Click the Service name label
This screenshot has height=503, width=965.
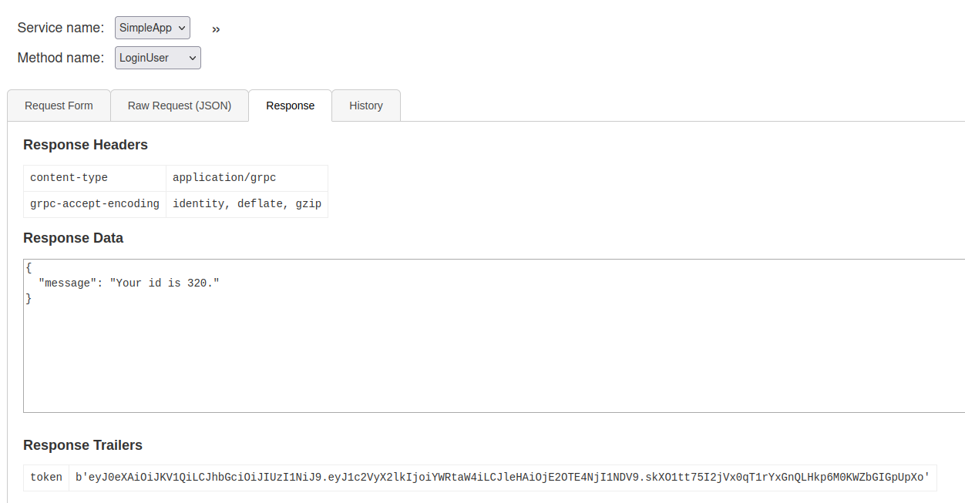point(61,28)
